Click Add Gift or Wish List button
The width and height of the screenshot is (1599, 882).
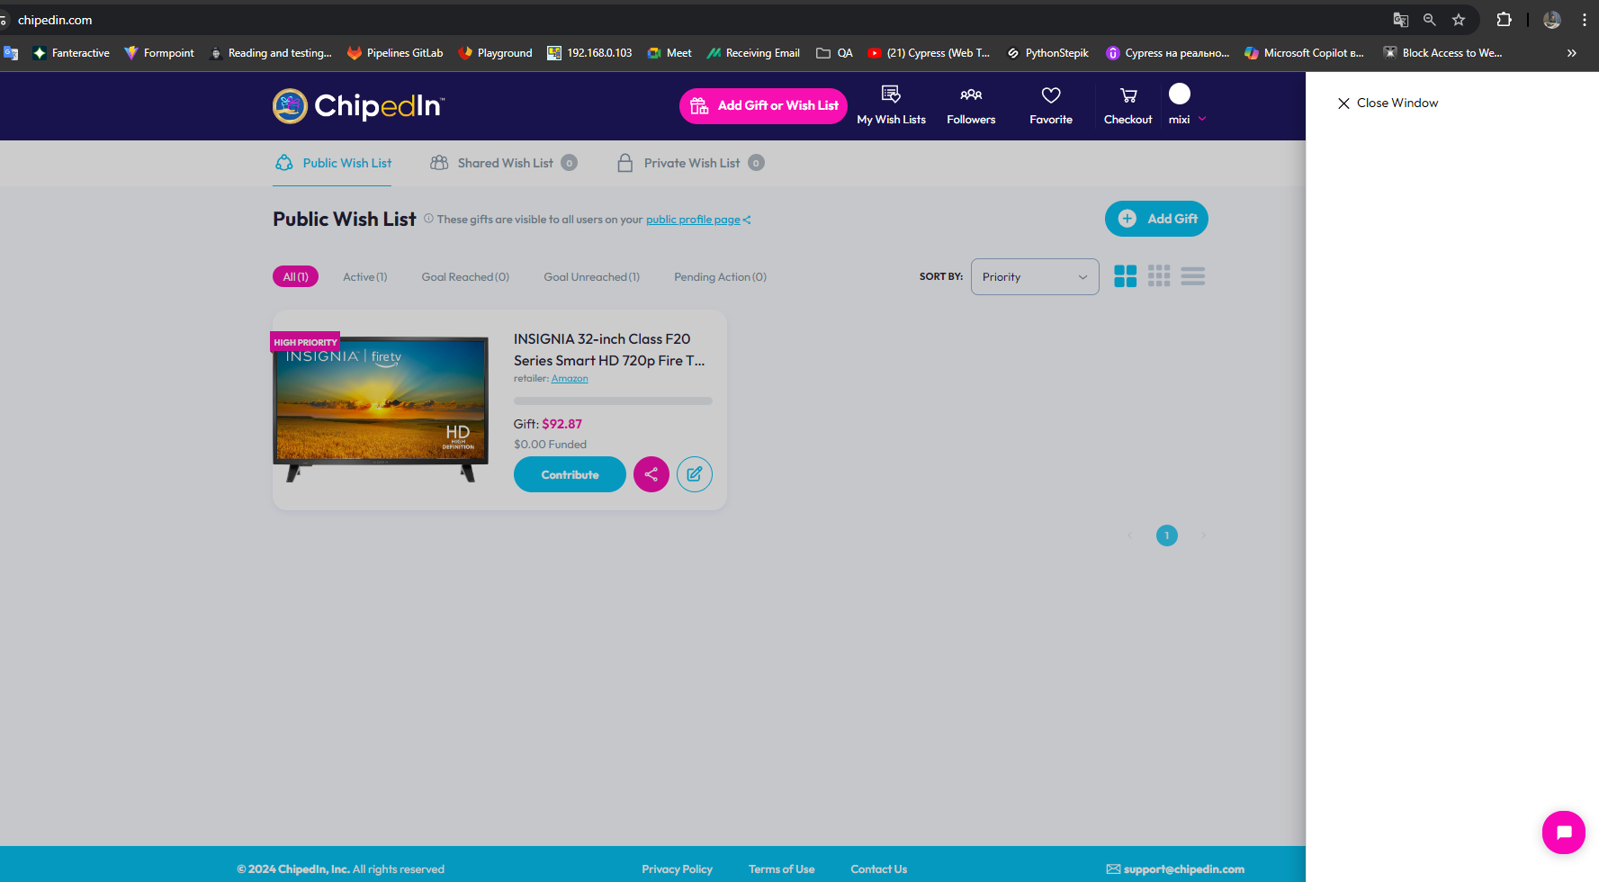coord(763,105)
